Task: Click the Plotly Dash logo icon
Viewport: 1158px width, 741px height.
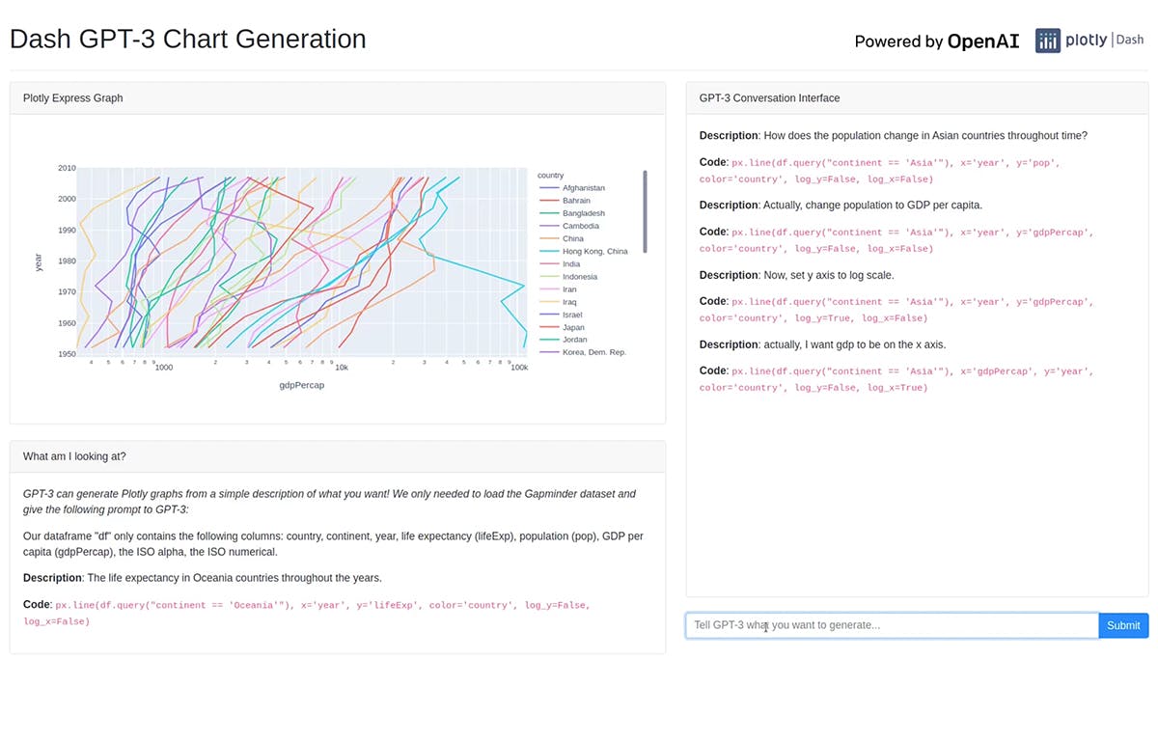Action: [x=1048, y=41]
